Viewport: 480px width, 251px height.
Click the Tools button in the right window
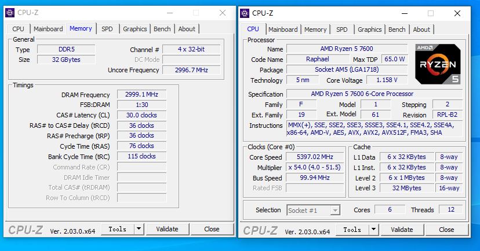352,230
